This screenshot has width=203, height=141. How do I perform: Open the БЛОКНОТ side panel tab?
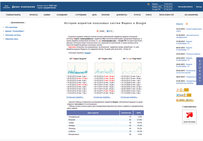[x=200, y=71]
